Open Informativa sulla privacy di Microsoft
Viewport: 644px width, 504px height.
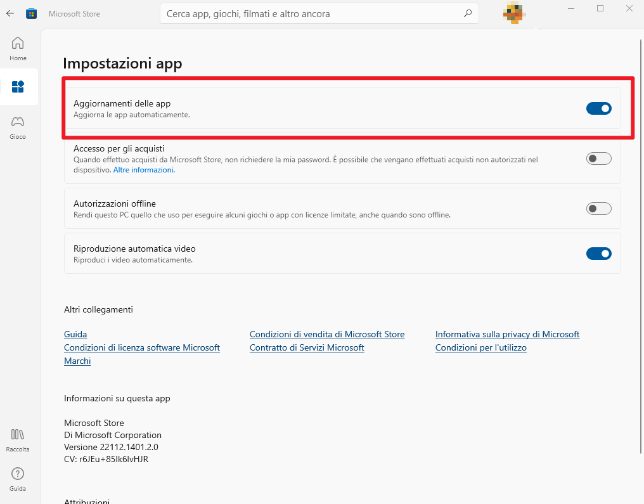pos(507,334)
